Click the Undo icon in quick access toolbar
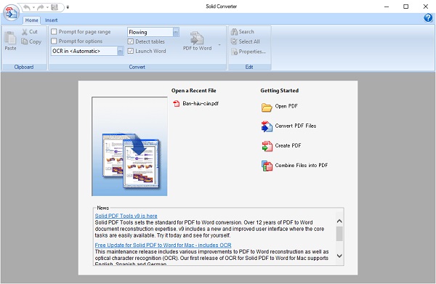This screenshot has height=284, width=436. coord(27,7)
